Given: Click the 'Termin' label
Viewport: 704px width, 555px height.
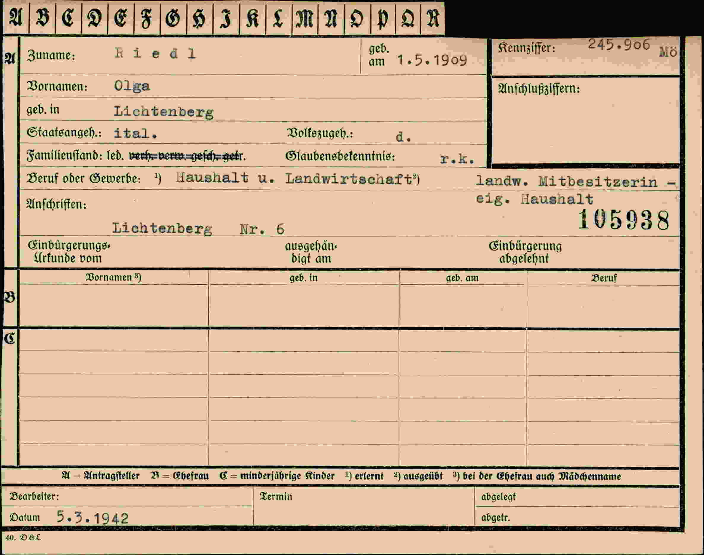Looking at the screenshot, I should coord(275,497).
